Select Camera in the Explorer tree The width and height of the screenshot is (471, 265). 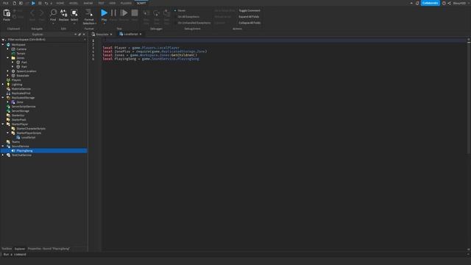pos(21,49)
